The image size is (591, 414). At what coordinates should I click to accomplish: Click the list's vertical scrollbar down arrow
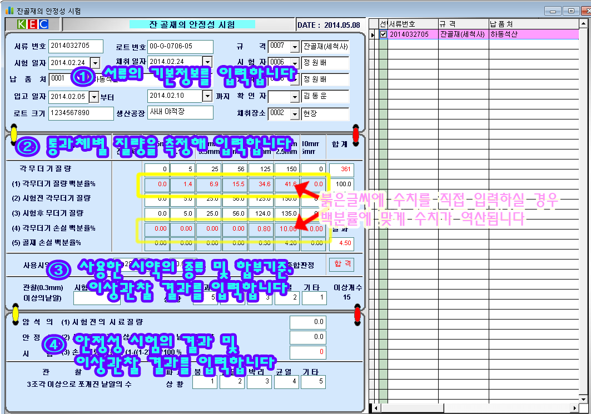583,398
